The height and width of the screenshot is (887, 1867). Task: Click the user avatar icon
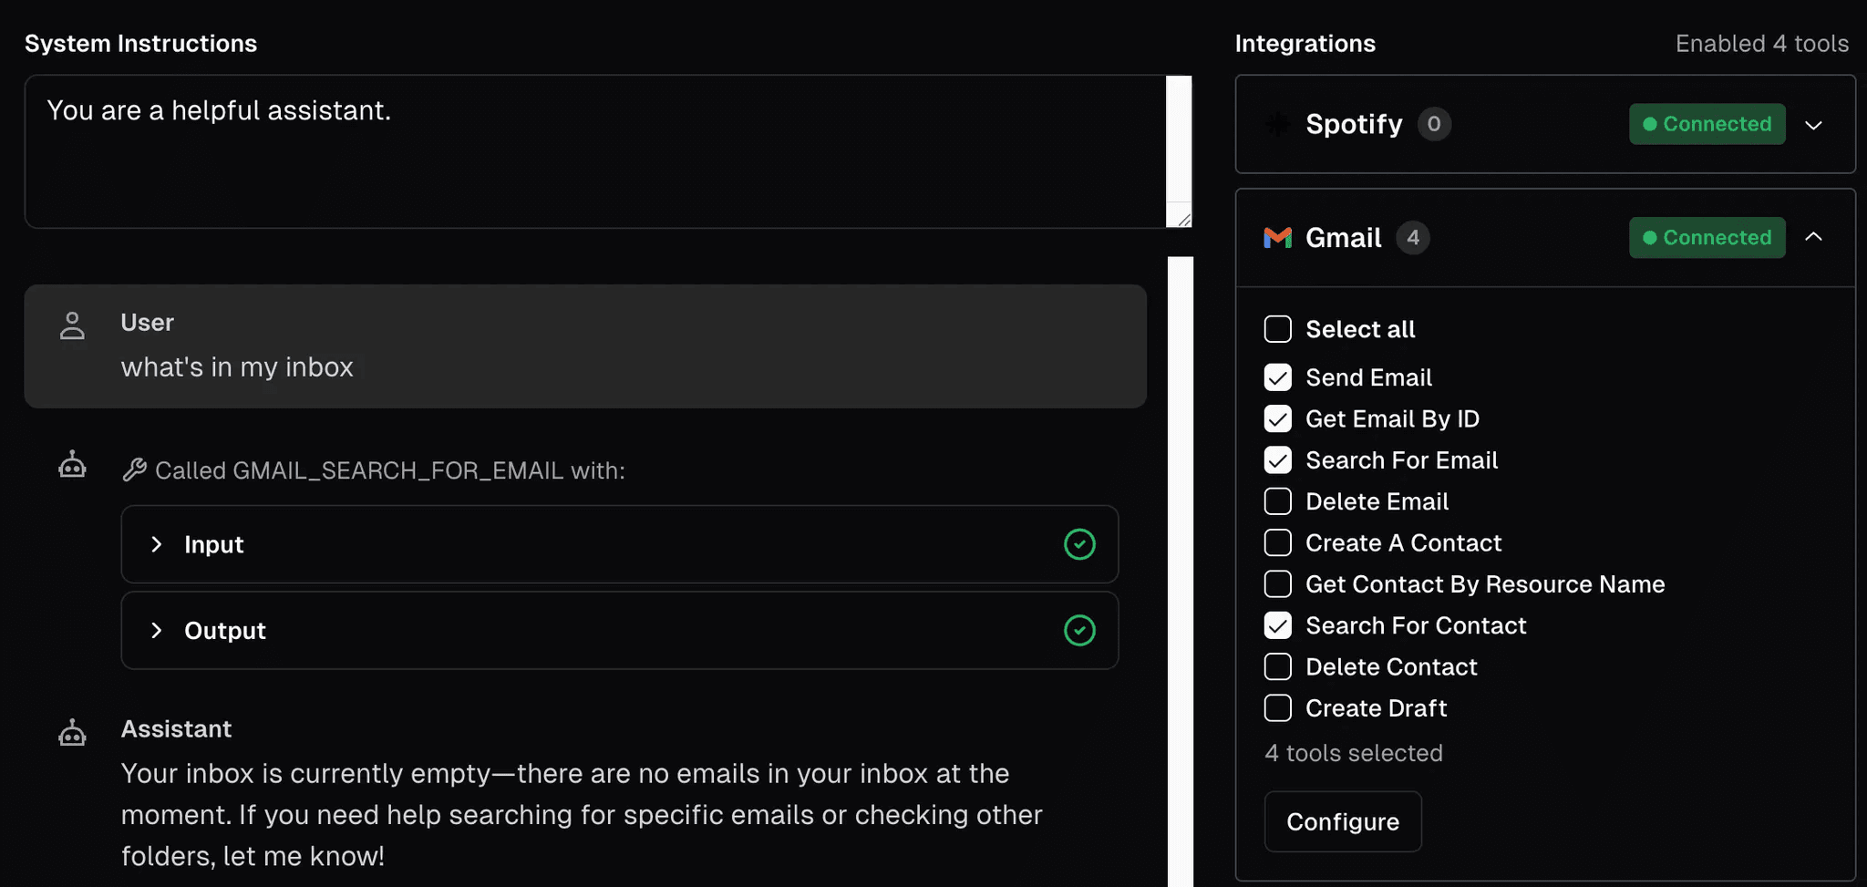tap(72, 325)
